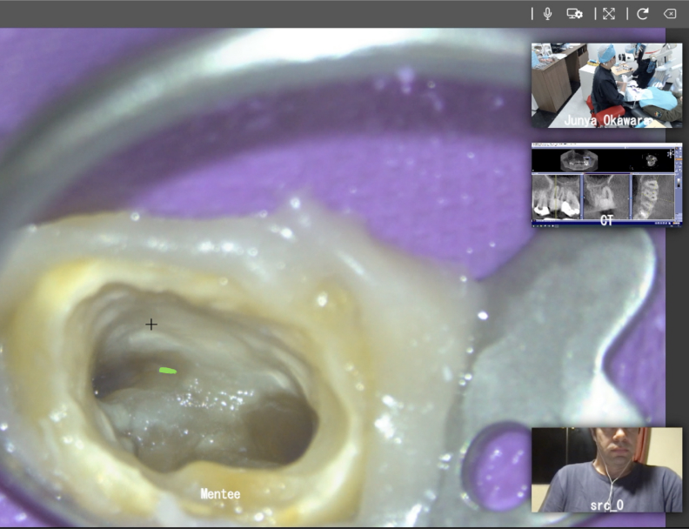Pick the right radiograph pane in CT thumbnail
Screen dimensions: 689x529
pos(652,196)
